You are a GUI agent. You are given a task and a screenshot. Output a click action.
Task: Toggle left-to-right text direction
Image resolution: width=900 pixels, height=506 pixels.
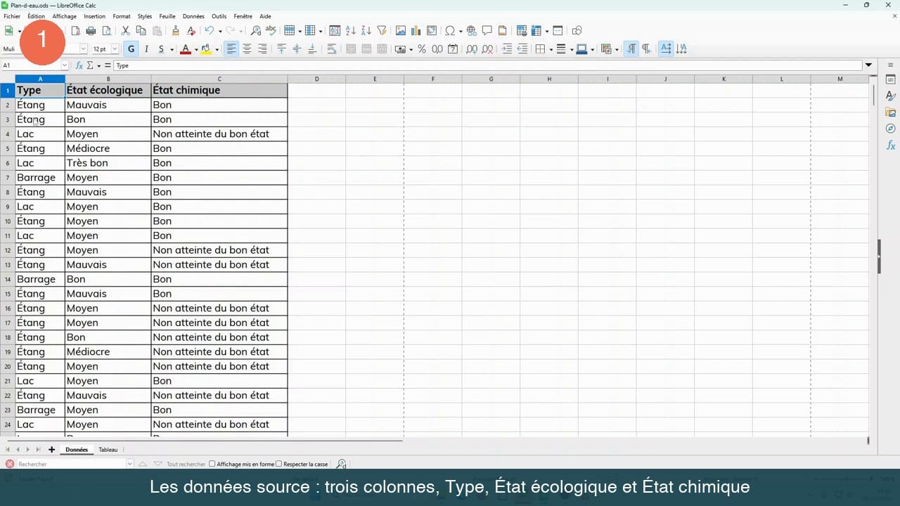[631, 49]
